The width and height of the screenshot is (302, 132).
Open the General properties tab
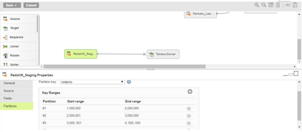(x=16, y=83)
